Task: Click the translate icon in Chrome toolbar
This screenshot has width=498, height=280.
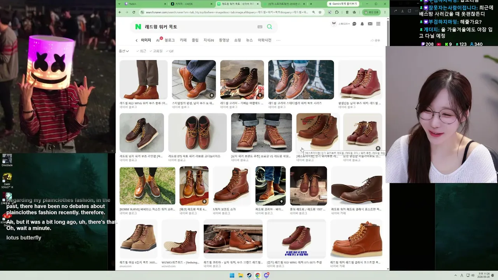Action: [x=330, y=12]
